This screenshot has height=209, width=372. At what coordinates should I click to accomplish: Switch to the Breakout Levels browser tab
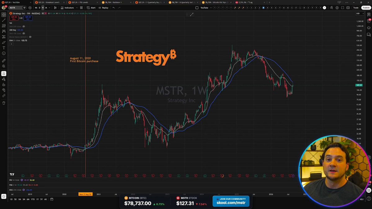coord(50,2)
